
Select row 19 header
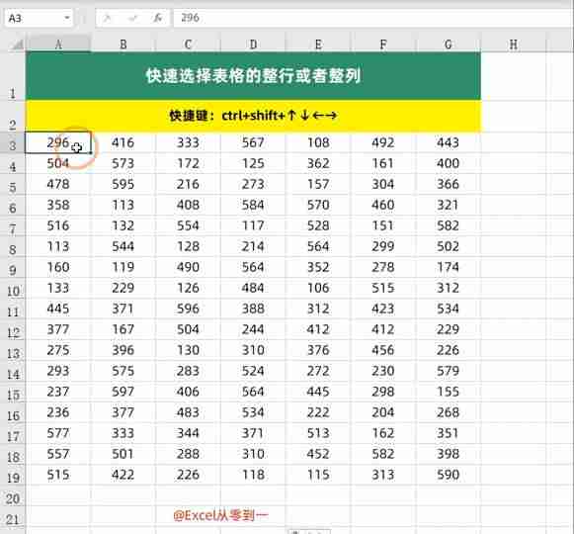click(x=13, y=475)
